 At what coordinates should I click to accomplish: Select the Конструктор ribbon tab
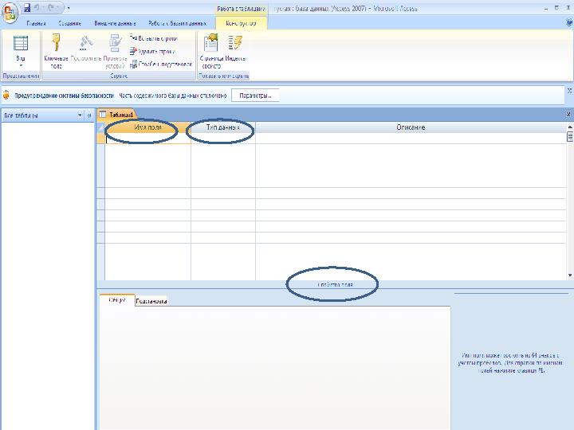[x=241, y=23]
